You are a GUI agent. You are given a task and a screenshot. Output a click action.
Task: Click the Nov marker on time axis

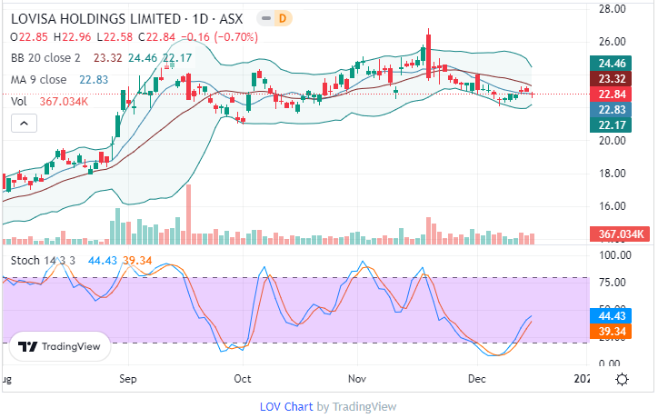(x=356, y=377)
